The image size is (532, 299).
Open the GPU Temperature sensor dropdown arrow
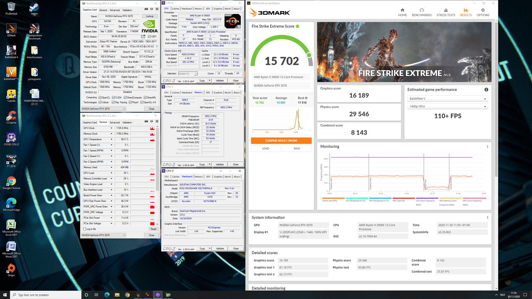coord(111,140)
